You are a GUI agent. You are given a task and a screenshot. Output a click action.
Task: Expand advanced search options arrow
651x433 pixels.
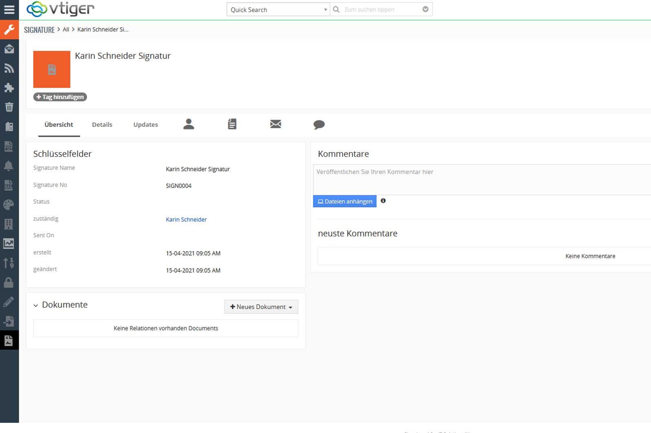pyautogui.click(x=425, y=9)
